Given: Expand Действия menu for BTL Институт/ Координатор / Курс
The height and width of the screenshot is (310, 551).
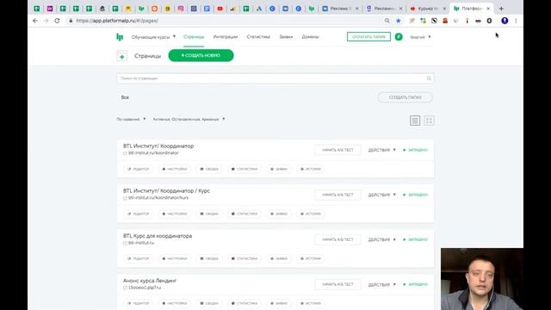Looking at the screenshot, I should pyautogui.click(x=382, y=195).
